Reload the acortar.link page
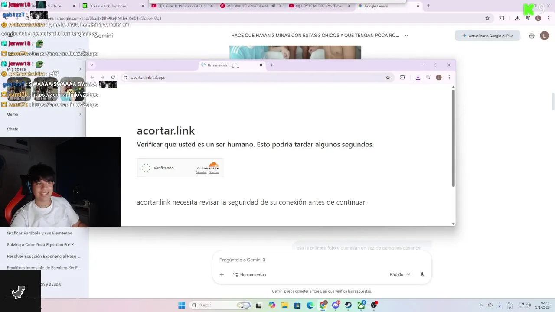This screenshot has width=555, height=312. tap(113, 78)
